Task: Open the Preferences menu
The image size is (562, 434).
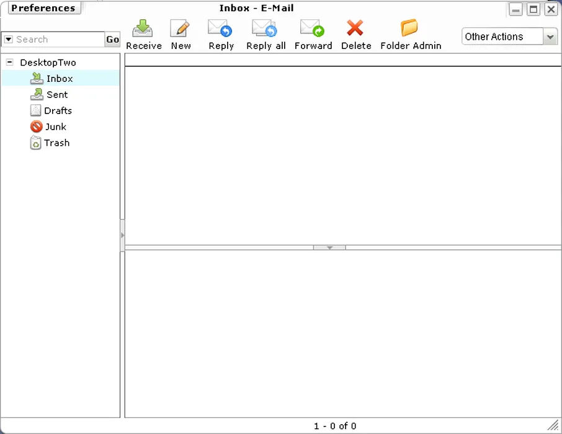Action: click(x=43, y=8)
